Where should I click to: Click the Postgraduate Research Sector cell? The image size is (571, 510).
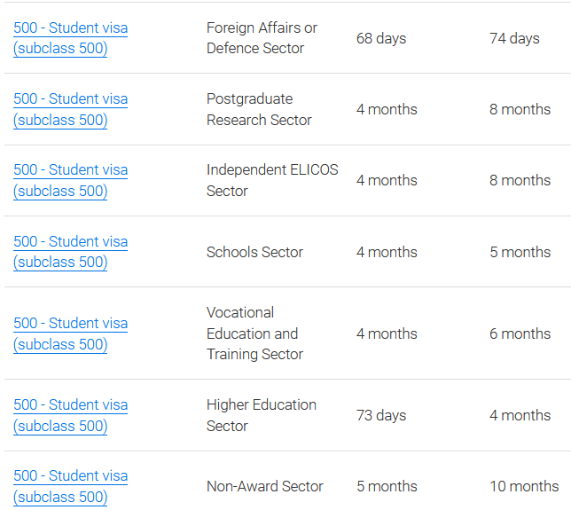[259, 109]
